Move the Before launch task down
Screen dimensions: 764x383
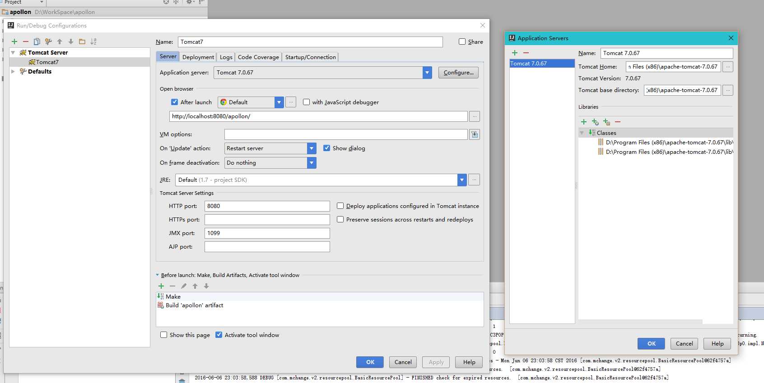(206, 286)
